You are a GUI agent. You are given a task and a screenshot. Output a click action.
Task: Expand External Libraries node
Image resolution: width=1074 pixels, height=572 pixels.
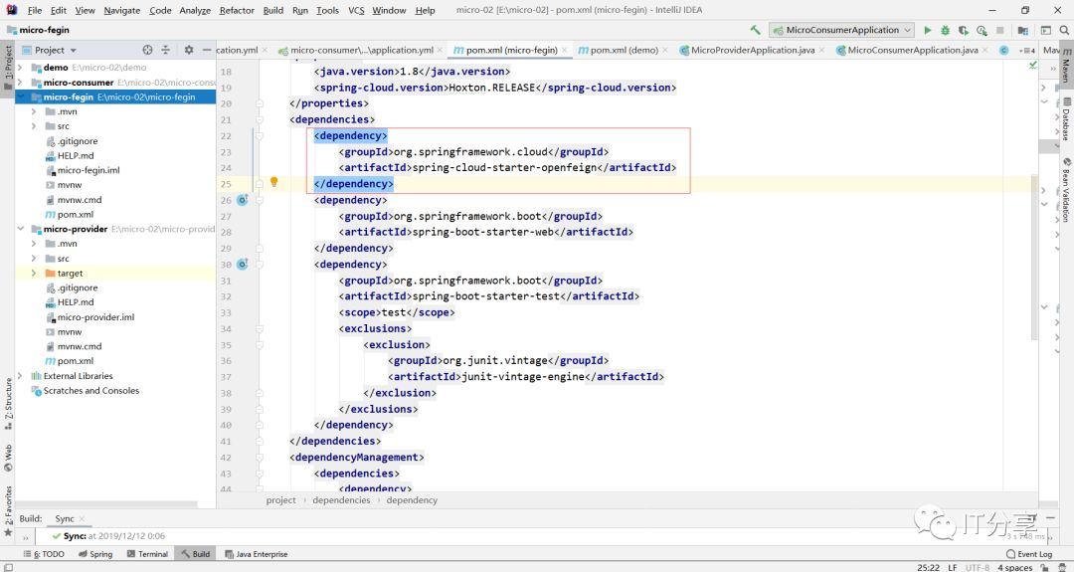point(20,375)
